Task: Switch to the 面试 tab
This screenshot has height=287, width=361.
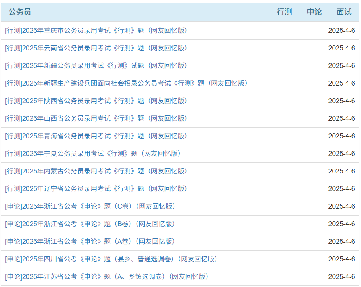Action: click(x=344, y=12)
